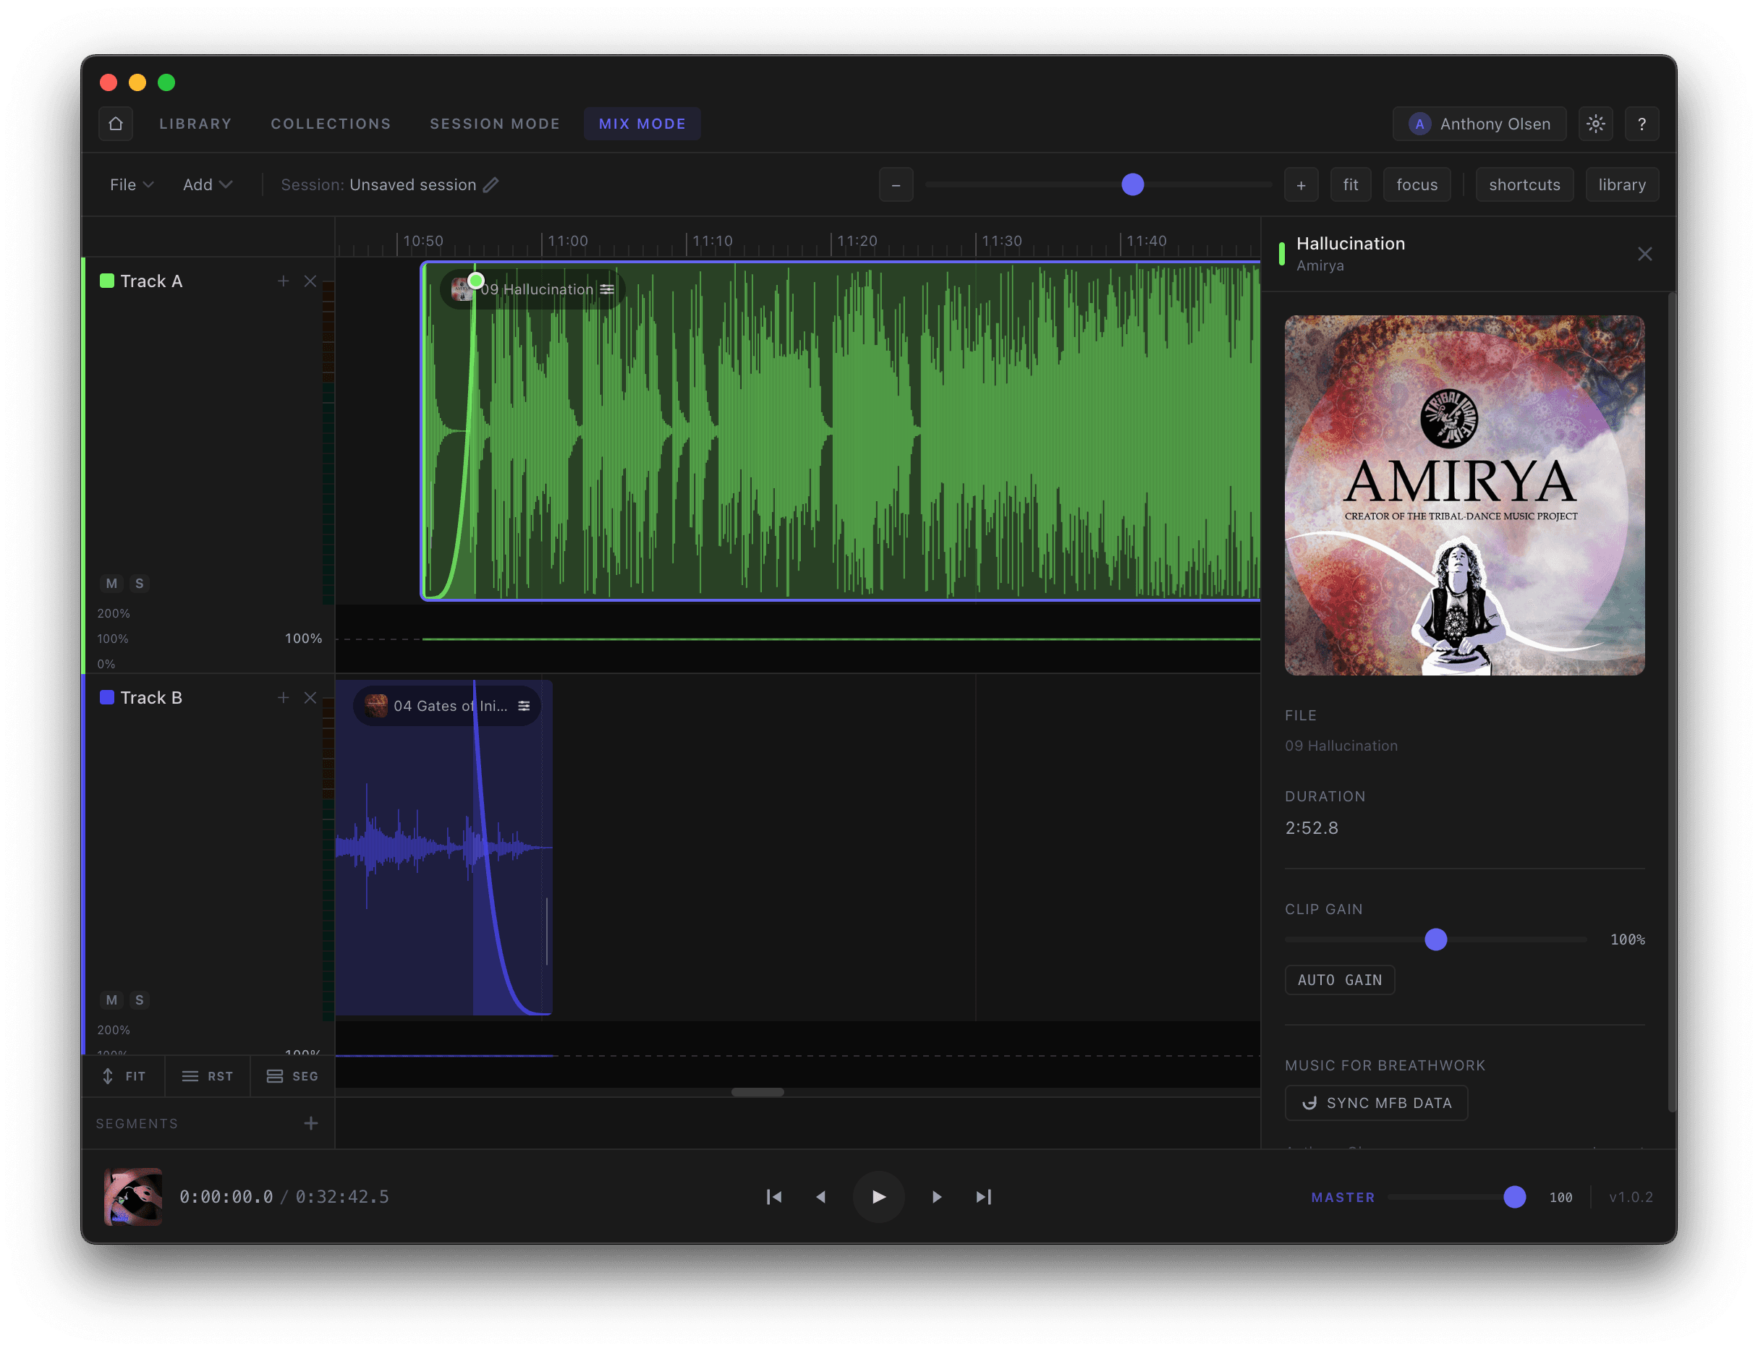This screenshot has width=1758, height=1351.
Task: Open Anthony Olsen account menu
Action: (1479, 124)
